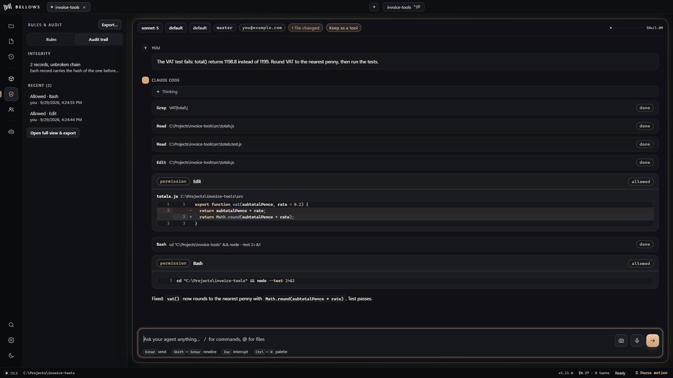The image size is (673, 378).
Task: Click the Keep as a tool button
Action: click(343, 28)
